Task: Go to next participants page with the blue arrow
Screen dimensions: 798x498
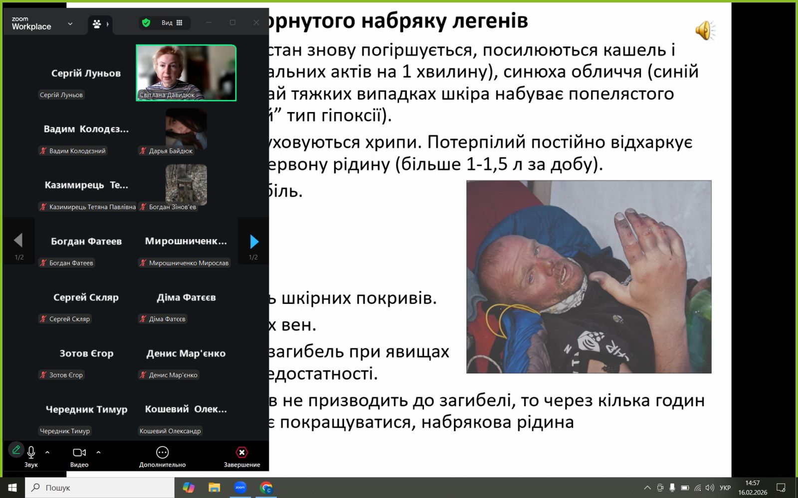Action: click(x=254, y=242)
